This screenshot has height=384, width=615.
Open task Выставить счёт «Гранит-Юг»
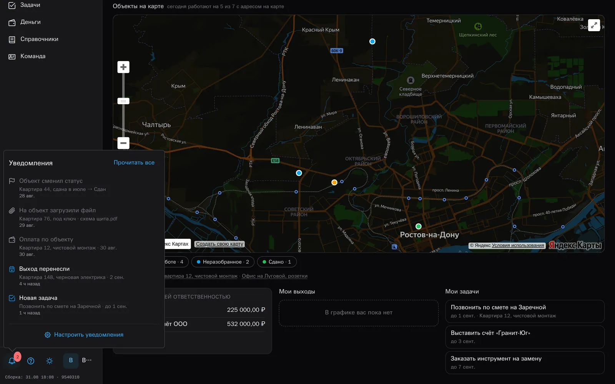coord(525,337)
